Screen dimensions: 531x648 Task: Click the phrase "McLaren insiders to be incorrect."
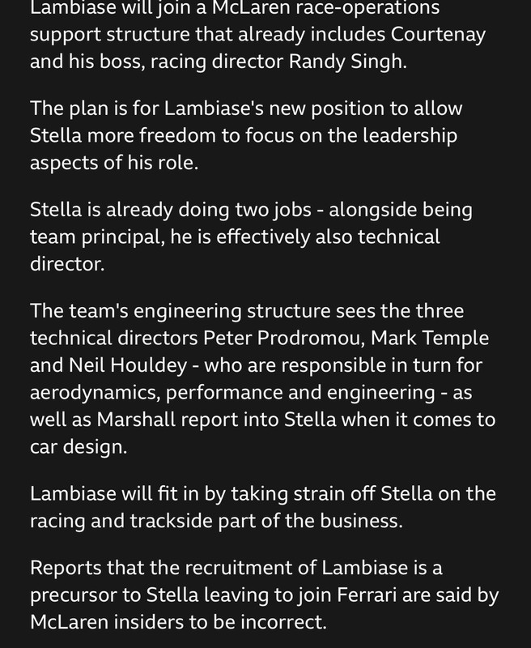click(x=178, y=622)
